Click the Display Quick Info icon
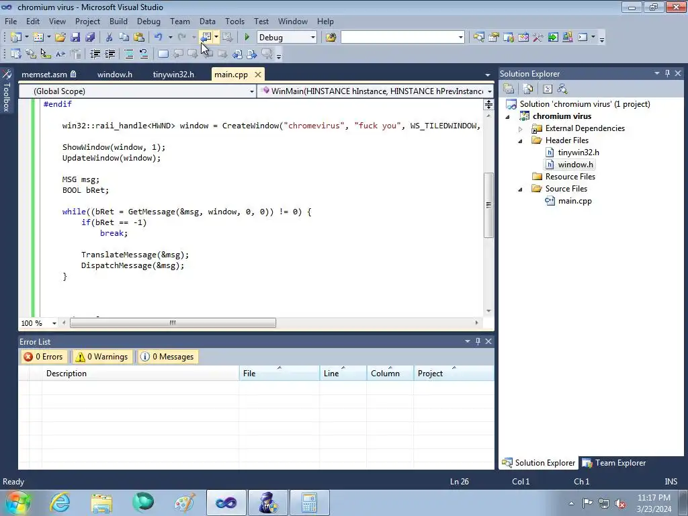Screen dimensions: 688x516 point(45,54)
